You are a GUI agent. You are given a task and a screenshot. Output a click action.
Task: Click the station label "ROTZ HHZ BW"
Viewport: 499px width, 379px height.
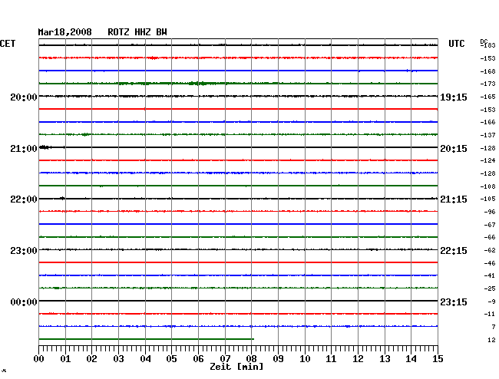(x=137, y=32)
